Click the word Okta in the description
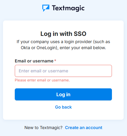The width and height of the screenshot is (127, 136). pos(25,48)
